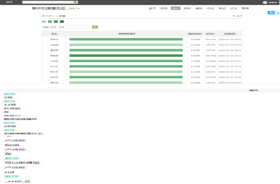Click the green search button beside student filter

tap(95, 27)
